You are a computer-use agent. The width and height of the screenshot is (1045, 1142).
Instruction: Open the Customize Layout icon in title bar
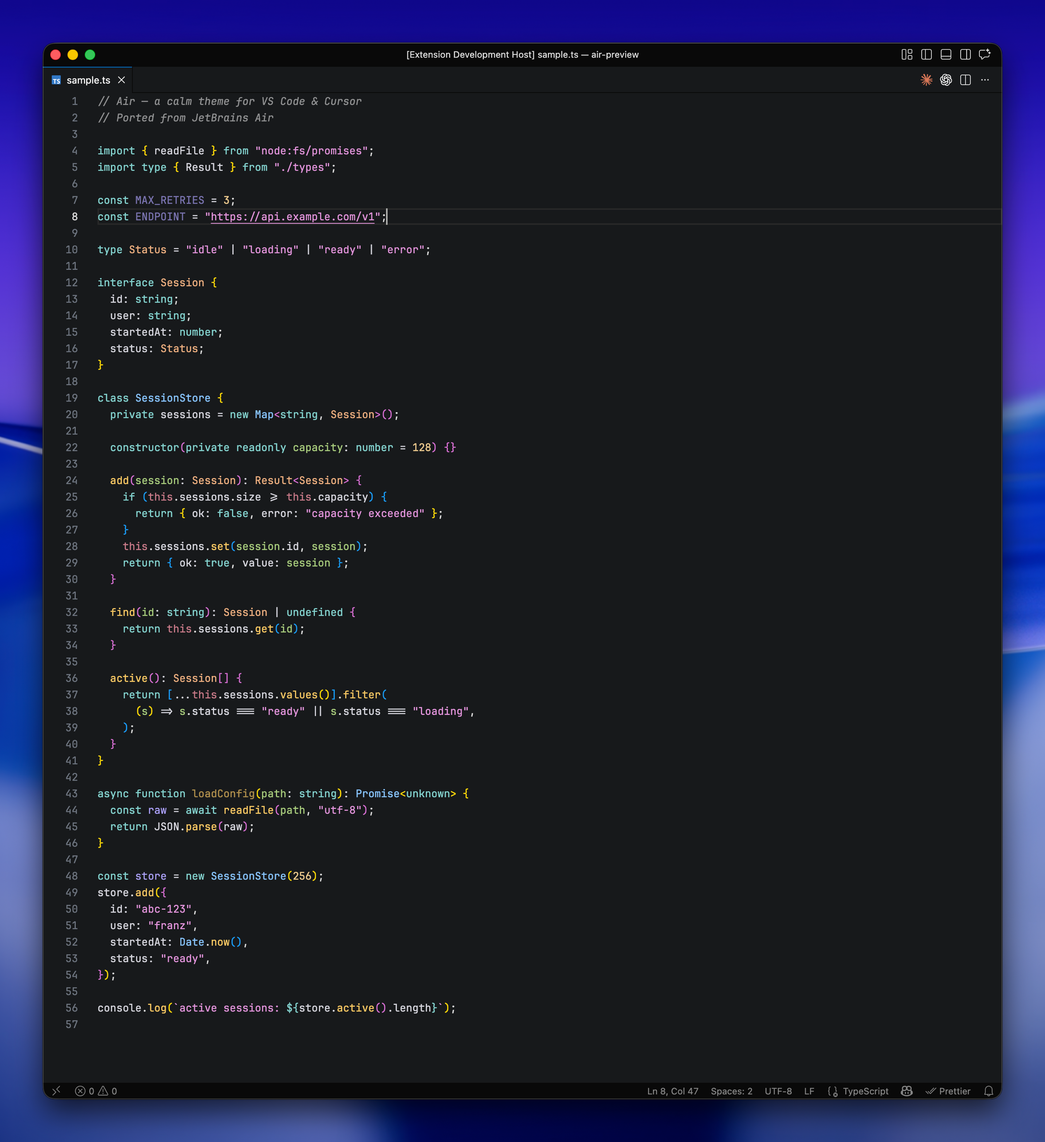[x=907, y=55]
